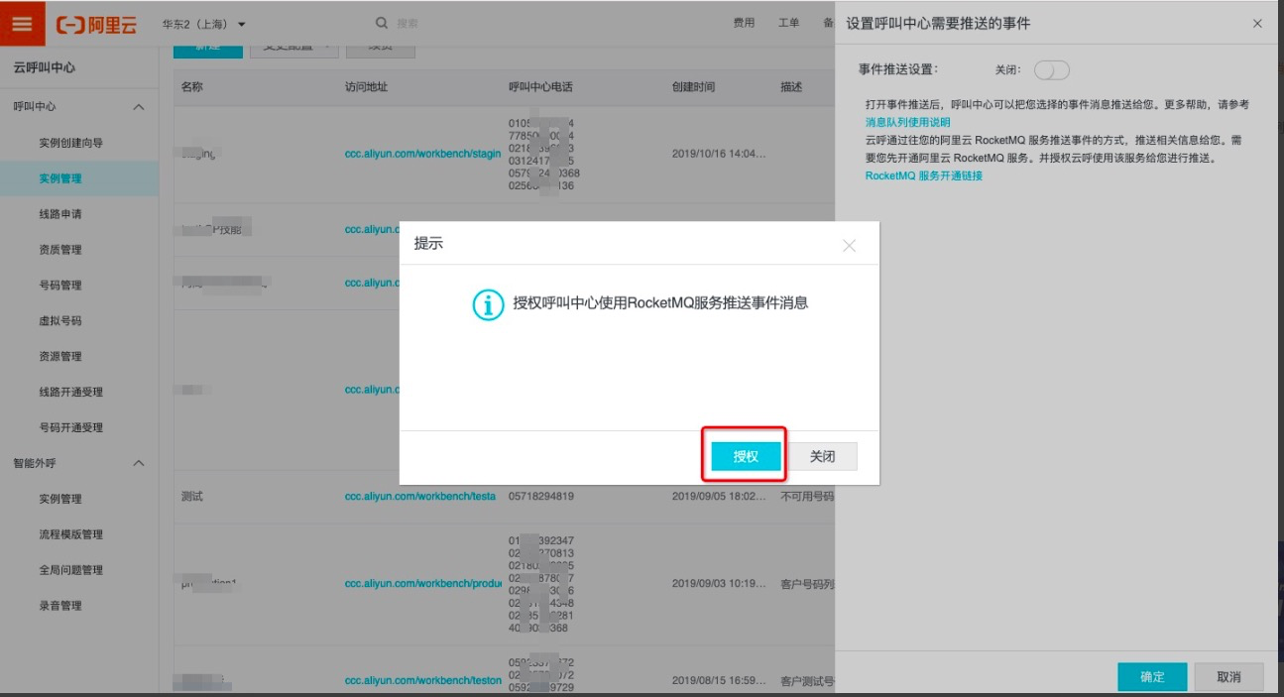Select 实例管理 under 智能外呼
The image size is (1284, 697).
pyautogui.click(x=60, y=499)
